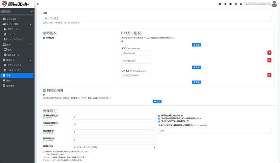Viewport: 280px width, 163px height.
Task: Click the +追加 button under 監視開始例外
Action: tap(157, 101)
